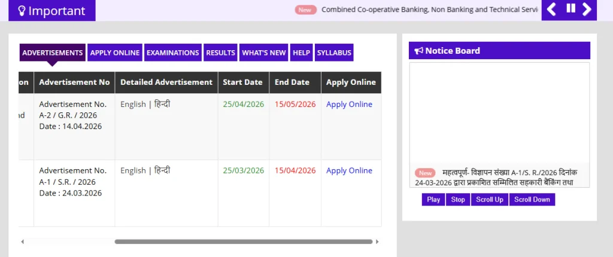The image size is (613, 257).
Task: Open English advertisement for A-2 / G.R. / 2026
Action: (133, 105)
